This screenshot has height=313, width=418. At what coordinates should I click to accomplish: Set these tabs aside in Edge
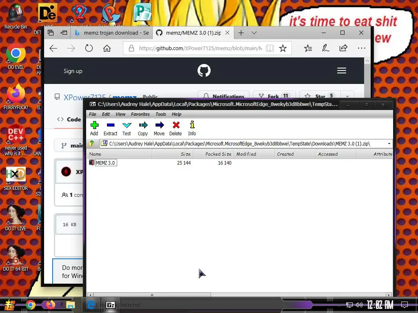point(64,33)
